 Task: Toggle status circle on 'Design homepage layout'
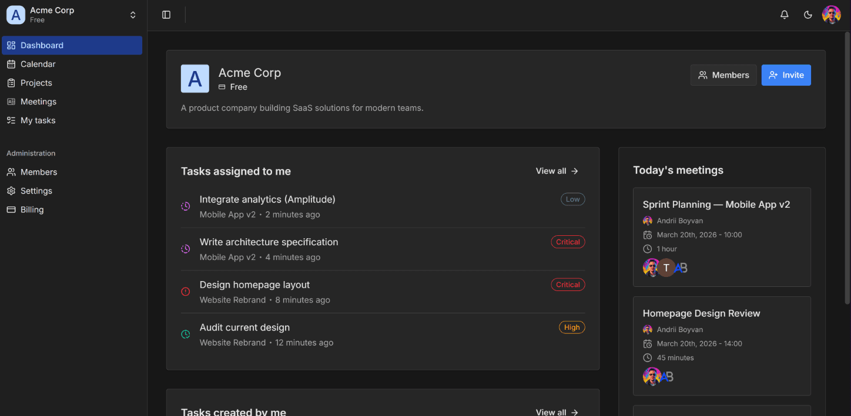(x=186, y=291)
